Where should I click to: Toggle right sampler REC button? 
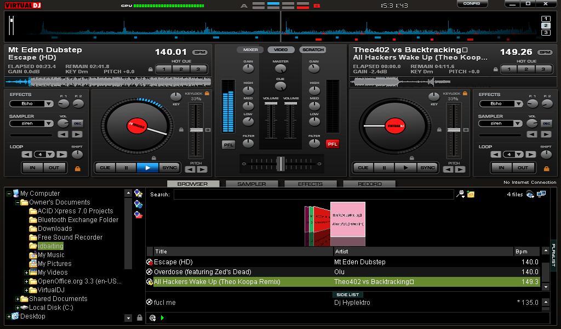pyautogui.click(x=546, y=123)
